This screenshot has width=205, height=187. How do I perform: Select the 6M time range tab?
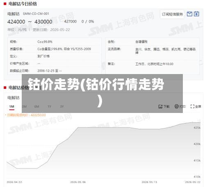(x=36, y=106)
